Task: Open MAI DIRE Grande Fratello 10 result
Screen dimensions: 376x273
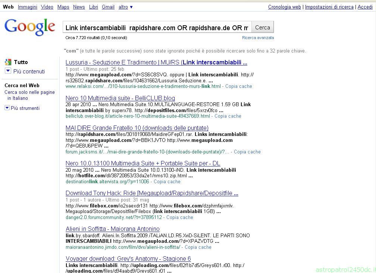Action: pos(137,128)
